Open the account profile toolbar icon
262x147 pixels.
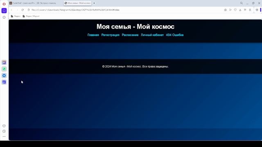point(250,10)
